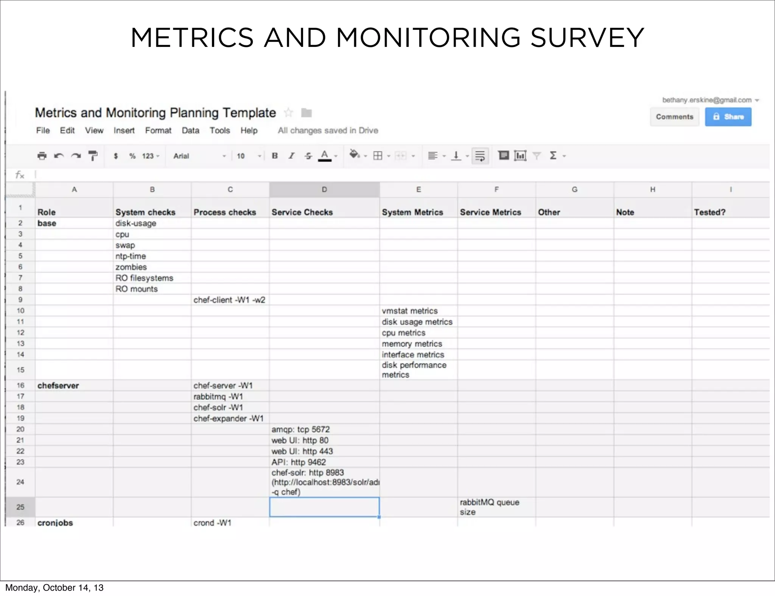This screenshot has height=596, width=775.
Task: Star the document title
Action: [288, 113]
